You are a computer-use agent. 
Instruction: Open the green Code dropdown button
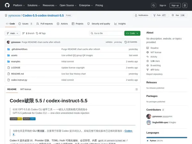132,33
